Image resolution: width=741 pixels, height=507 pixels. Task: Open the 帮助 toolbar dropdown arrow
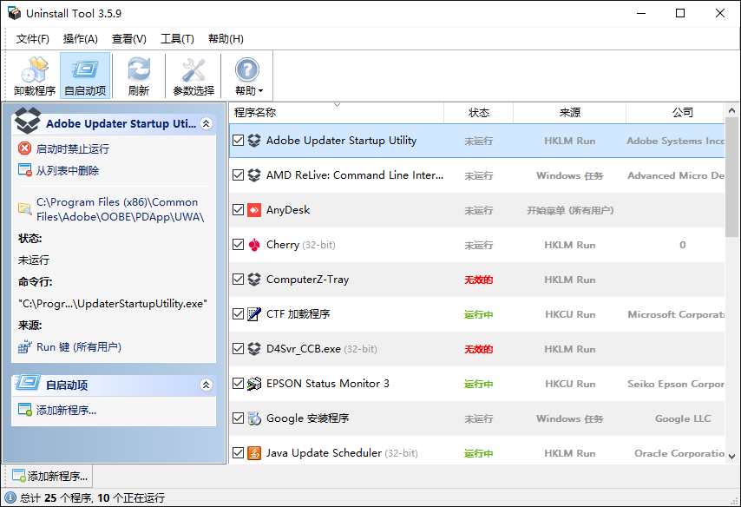pos(261,91)
